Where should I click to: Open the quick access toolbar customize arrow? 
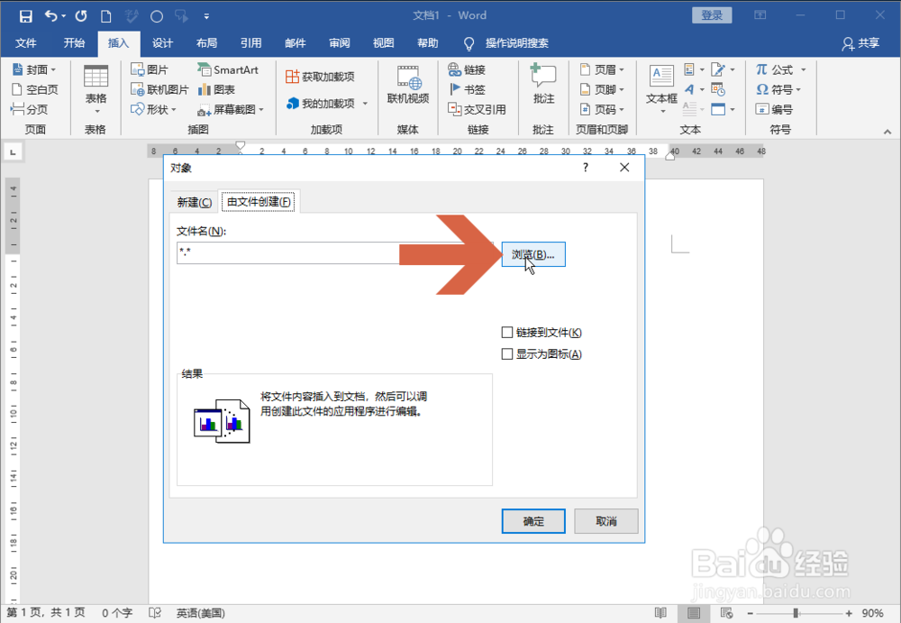206,17
